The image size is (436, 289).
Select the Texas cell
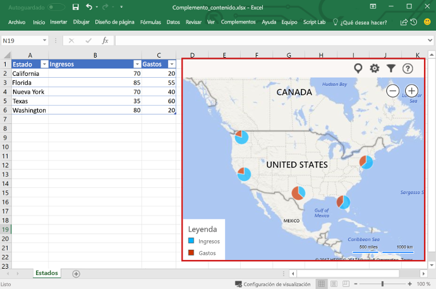(30, 101)
